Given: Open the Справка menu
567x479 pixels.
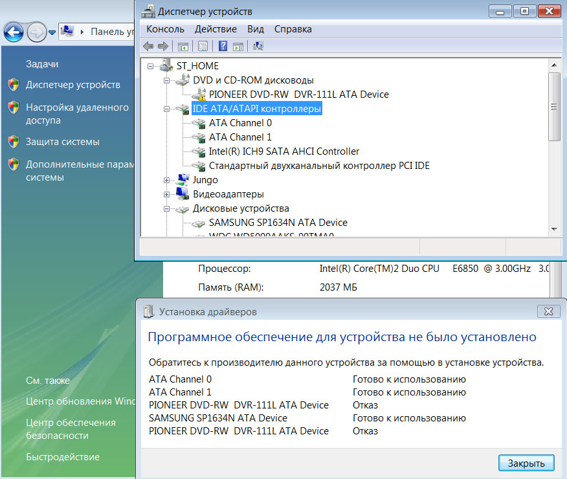Looking at the screenshot, I should [293, 29].
